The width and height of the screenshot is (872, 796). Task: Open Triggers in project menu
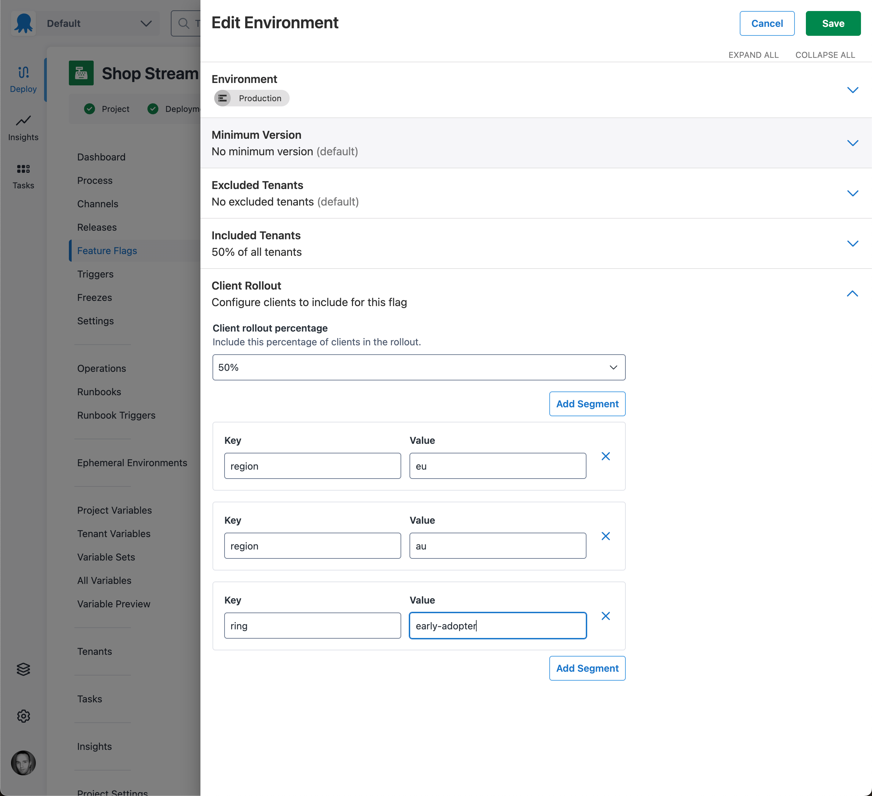point(95,274)
